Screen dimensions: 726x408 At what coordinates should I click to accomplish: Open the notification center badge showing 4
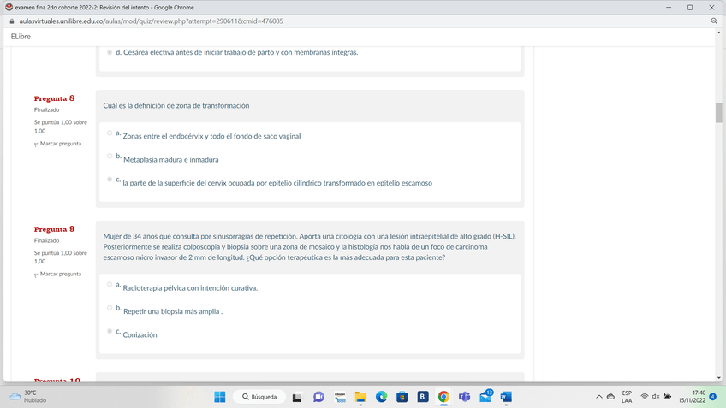coord(712,397)
